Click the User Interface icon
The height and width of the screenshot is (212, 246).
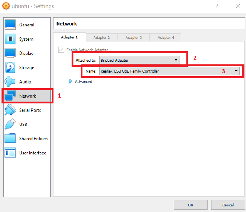point(10,153)
